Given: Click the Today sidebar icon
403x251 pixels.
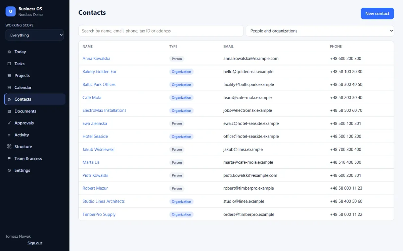Looking at the screenshot, I should pyautogui.click(x=9, y=52).
